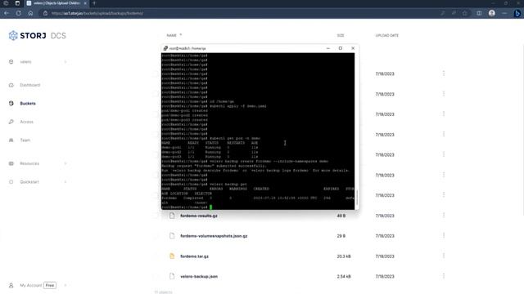The height and width of the screenshot is (294, 524).
Task: Open the Dashboard icon in sidebar
Action: [x=11, y=85]
